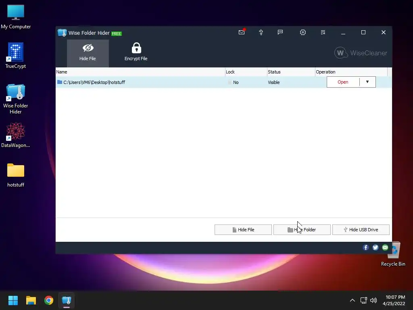Click the Hide File button at bottom
This screenshot has width=413, height=310.
click(243, 230)
